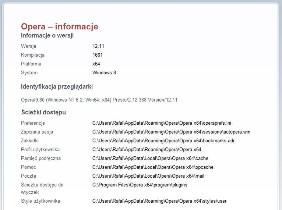Click the 'Zapisana sesja' label
Image resolution: width=282 pixels, height=210 pixels.
(37, 132)
